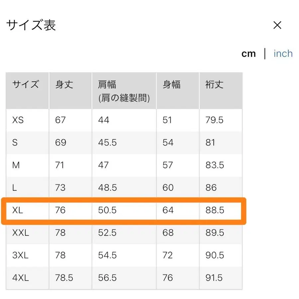Close the サイズ表 size chart popup
This screenshot has width=299, height=299.
pyautogui.click(x=277, y=25)
